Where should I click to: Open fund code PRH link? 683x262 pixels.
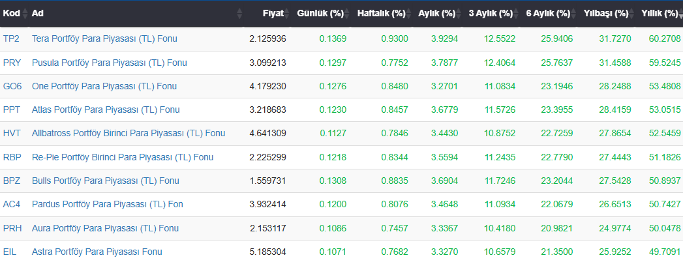click(x=12, y=228)
